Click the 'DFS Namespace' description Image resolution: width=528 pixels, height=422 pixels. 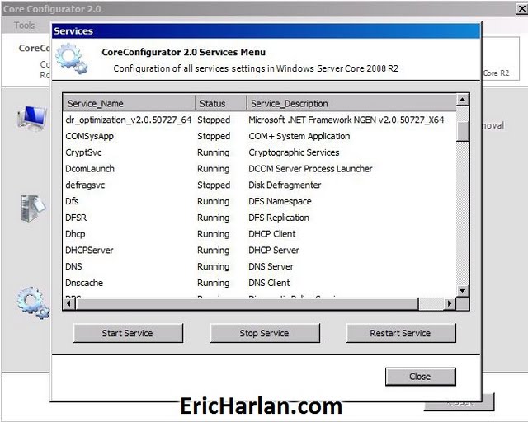click(280, 201)
